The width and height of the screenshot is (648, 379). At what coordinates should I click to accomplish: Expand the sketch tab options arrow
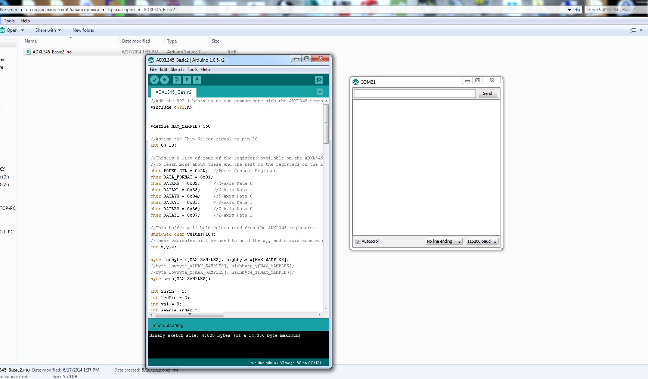(x=320, y=92)
